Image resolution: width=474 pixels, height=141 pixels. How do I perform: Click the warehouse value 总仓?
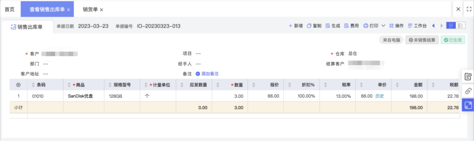(x=353, y=54)
